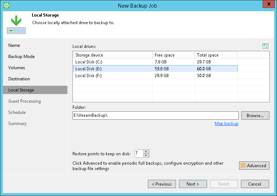Select Local Disk (C:) row

click(x=113, y=62)
